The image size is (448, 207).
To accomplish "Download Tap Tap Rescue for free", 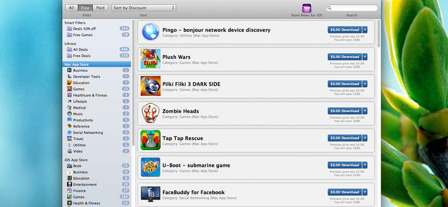I will (345, 138).
